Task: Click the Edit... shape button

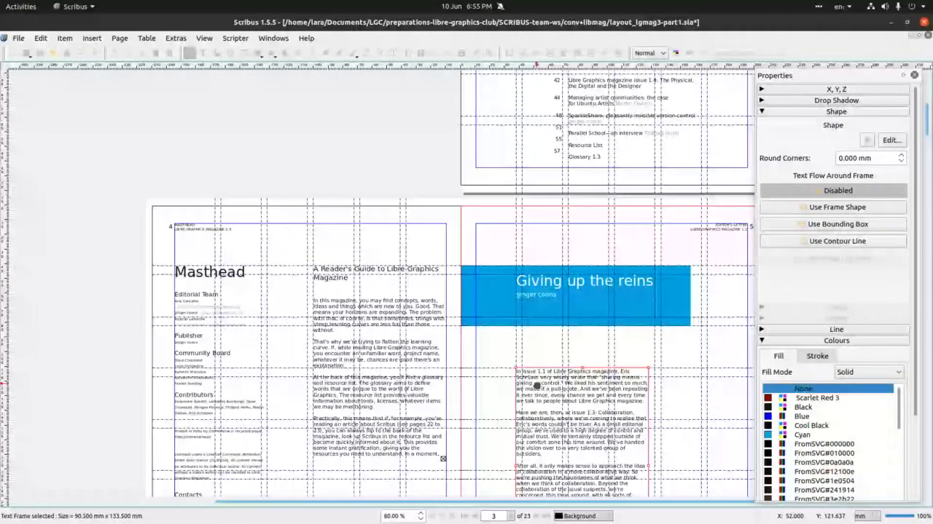Action: (x=892, y=140)
